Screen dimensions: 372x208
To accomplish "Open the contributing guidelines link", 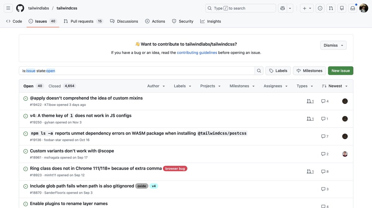I will tap(197, 53).
